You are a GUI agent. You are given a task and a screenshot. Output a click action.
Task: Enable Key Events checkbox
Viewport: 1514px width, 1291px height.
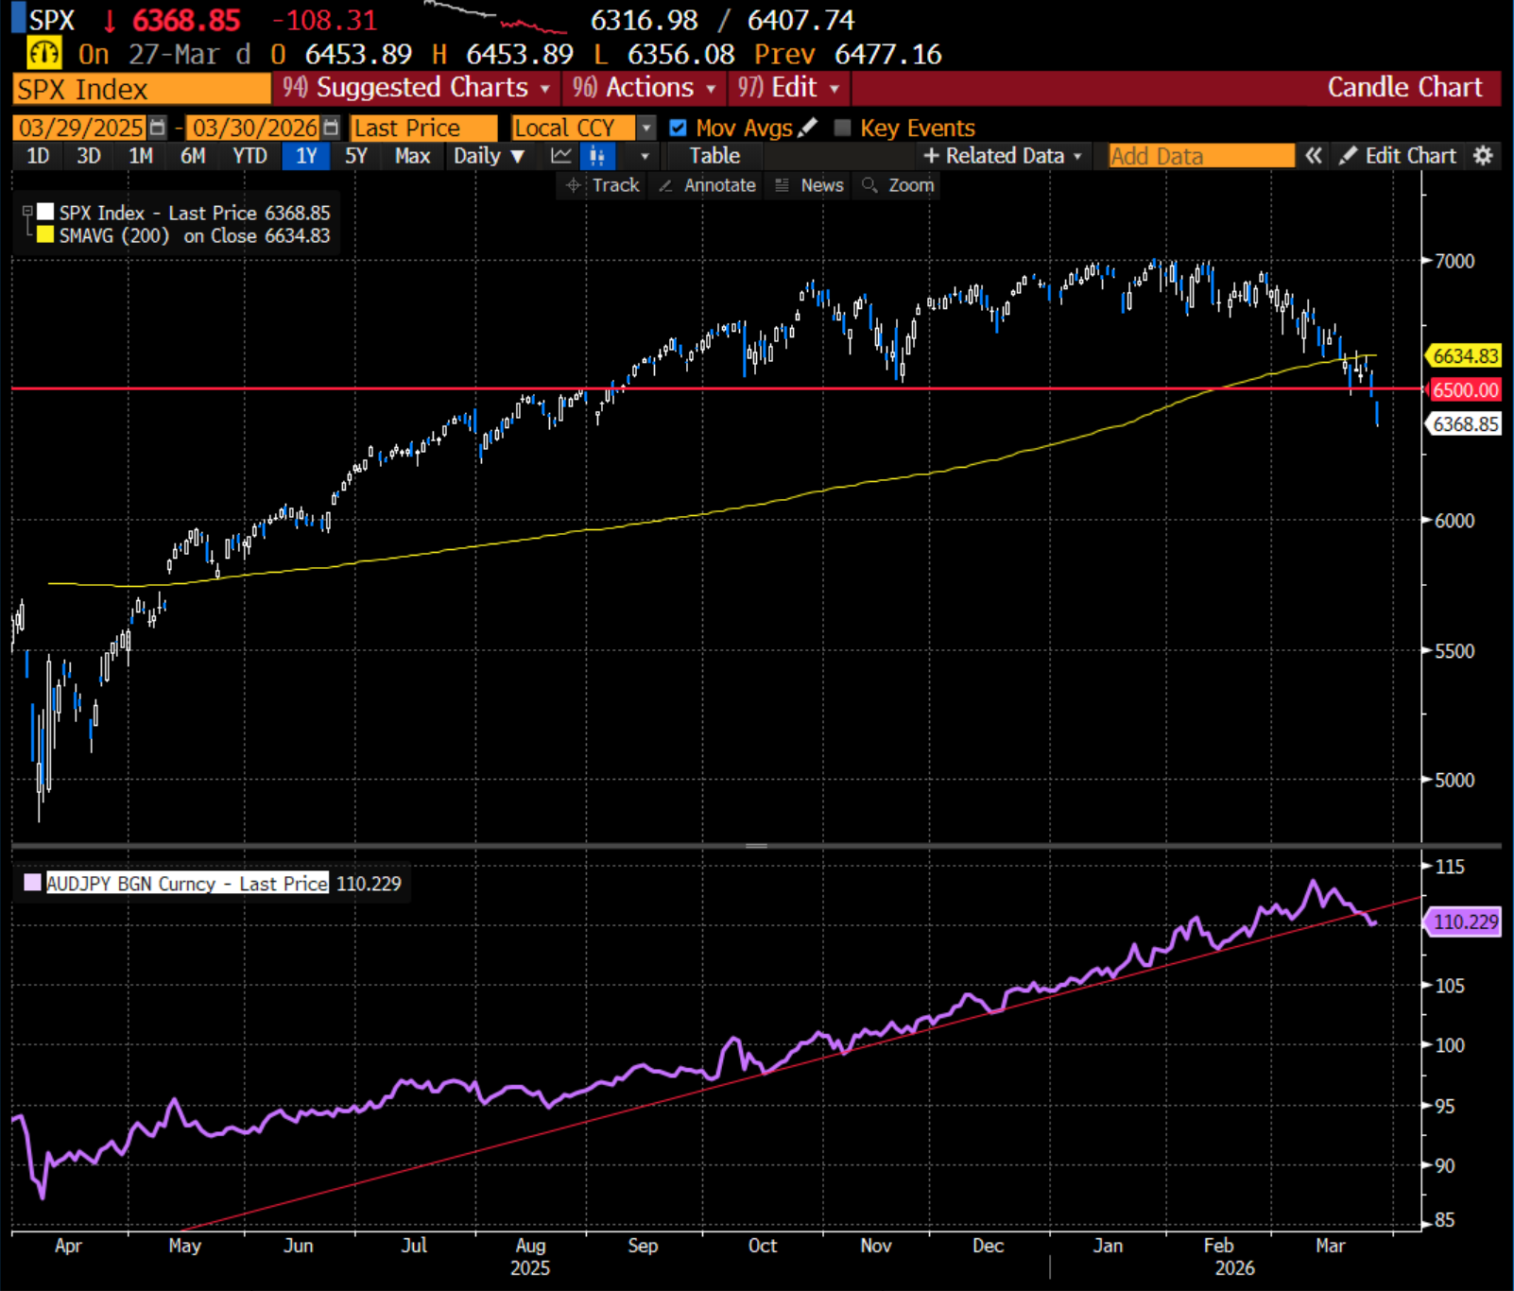pos(843,128)
